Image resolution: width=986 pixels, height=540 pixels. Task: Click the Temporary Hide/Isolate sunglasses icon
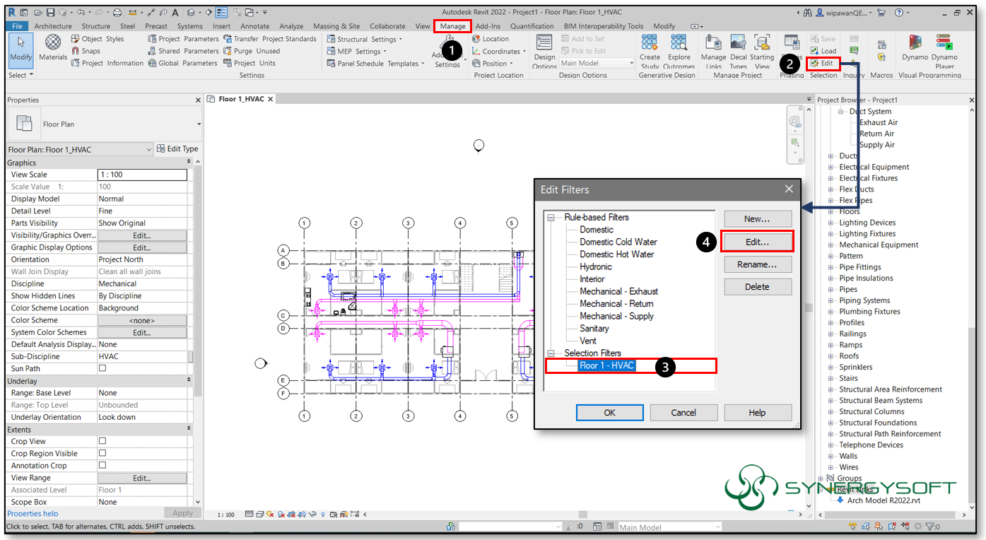click(x=312, y=514)
